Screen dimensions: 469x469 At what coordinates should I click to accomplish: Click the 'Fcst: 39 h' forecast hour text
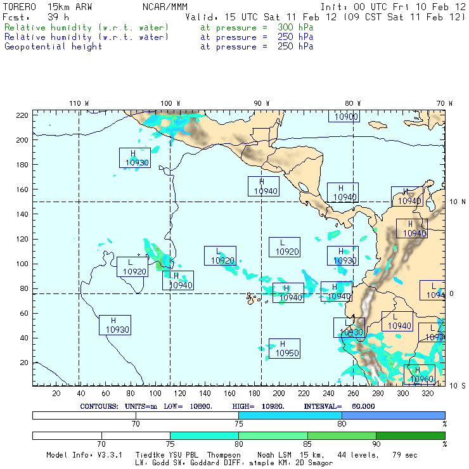(35, 17)
